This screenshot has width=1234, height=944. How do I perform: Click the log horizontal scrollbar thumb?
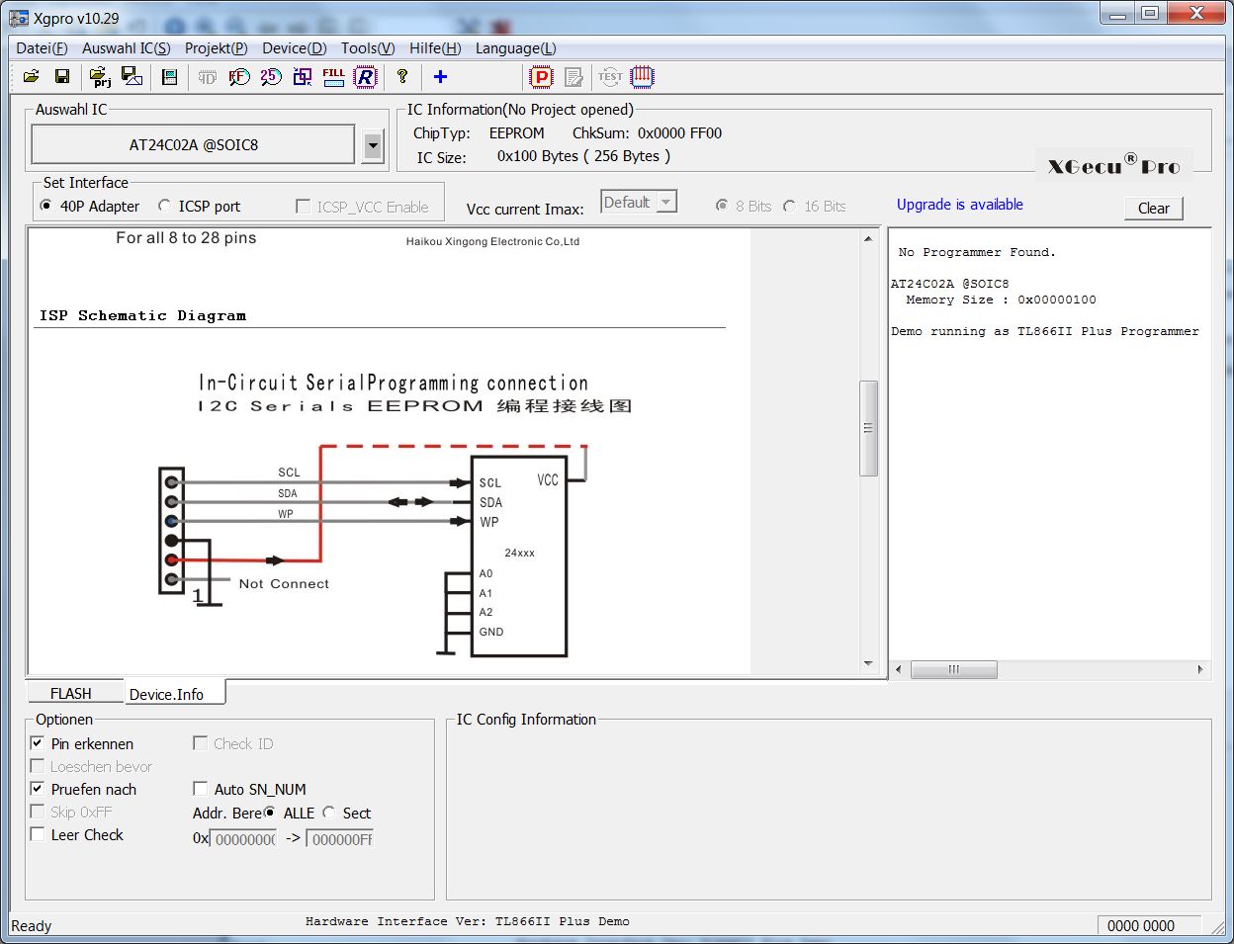(953, 669)
